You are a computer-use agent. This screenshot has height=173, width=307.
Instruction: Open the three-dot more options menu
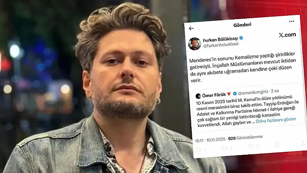point(292,21)
